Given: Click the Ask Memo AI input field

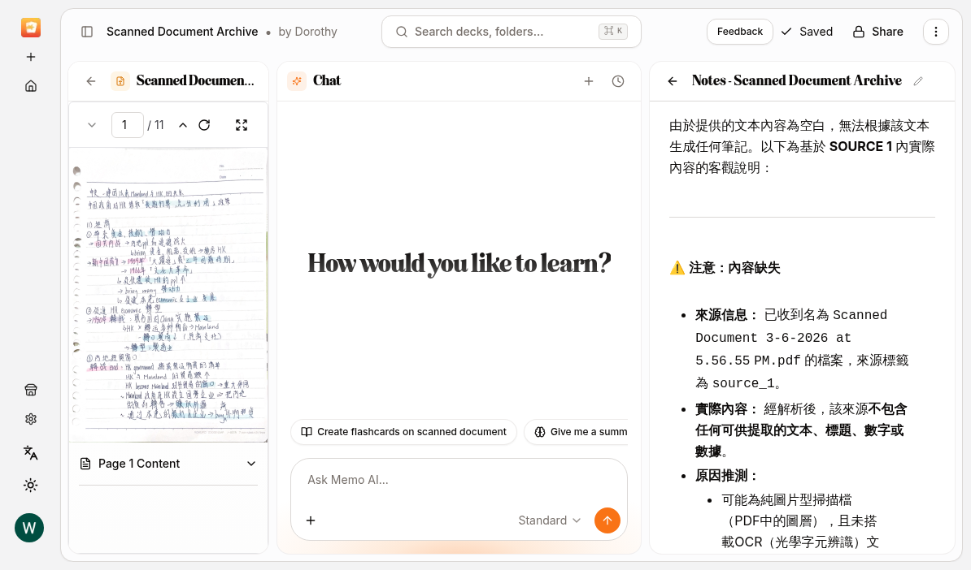Looking at the screenshot, I should (459, 481).
